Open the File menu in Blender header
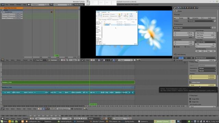Screen dimensions: 219x123 [7, 4]
